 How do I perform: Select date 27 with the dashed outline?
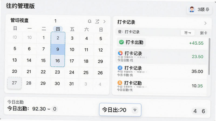coord(15,83)
